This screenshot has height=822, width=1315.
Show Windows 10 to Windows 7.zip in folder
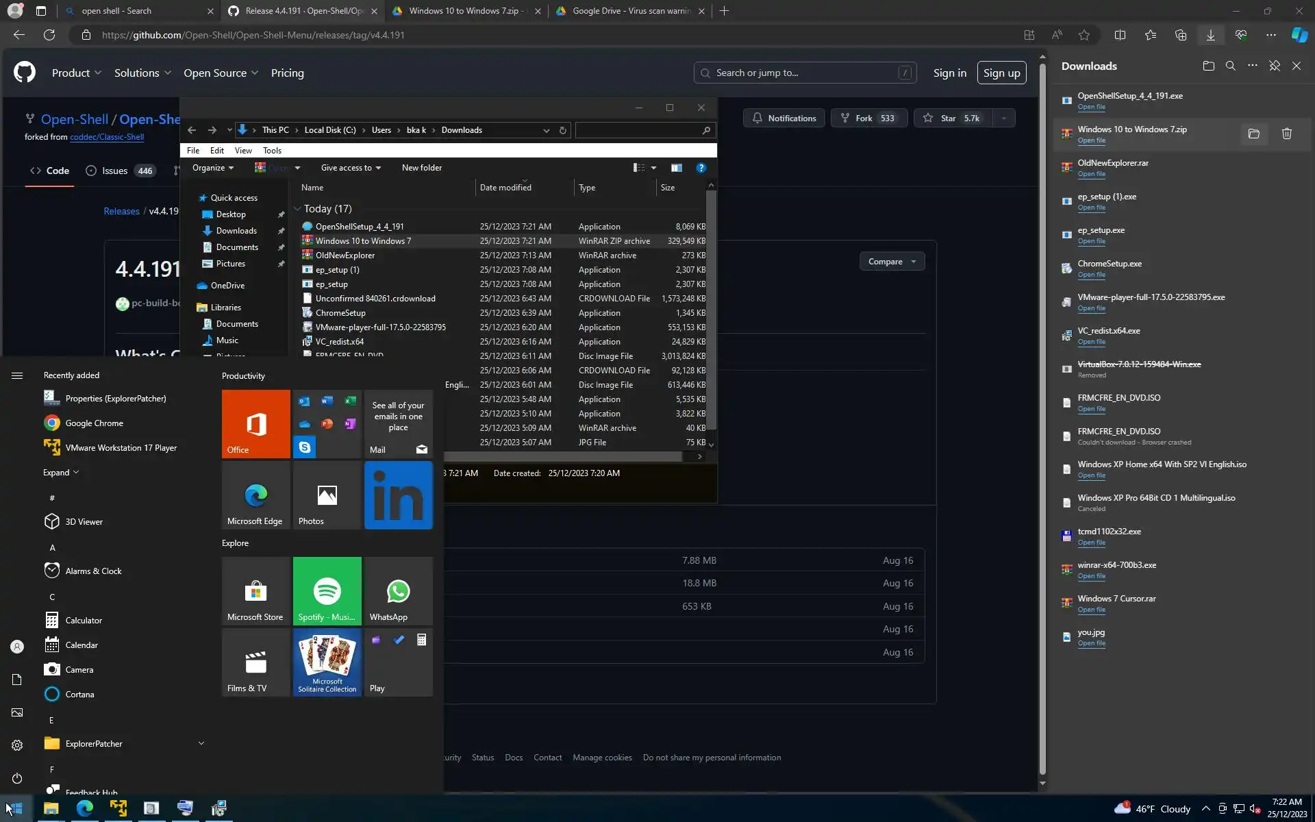tap(1253, 134)
